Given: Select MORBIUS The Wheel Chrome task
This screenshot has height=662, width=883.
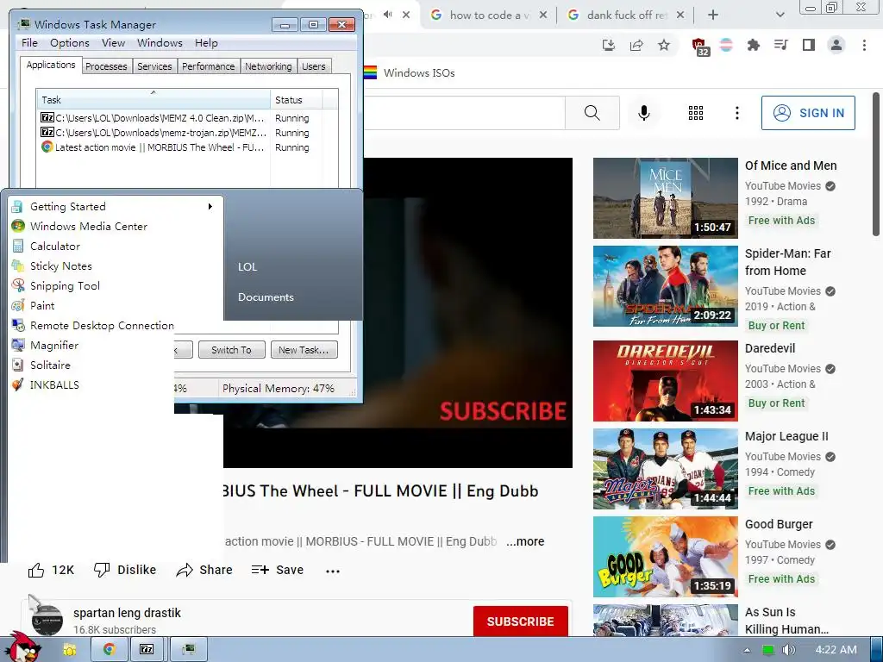Looking at the screenshot, I should click(174, 147).
